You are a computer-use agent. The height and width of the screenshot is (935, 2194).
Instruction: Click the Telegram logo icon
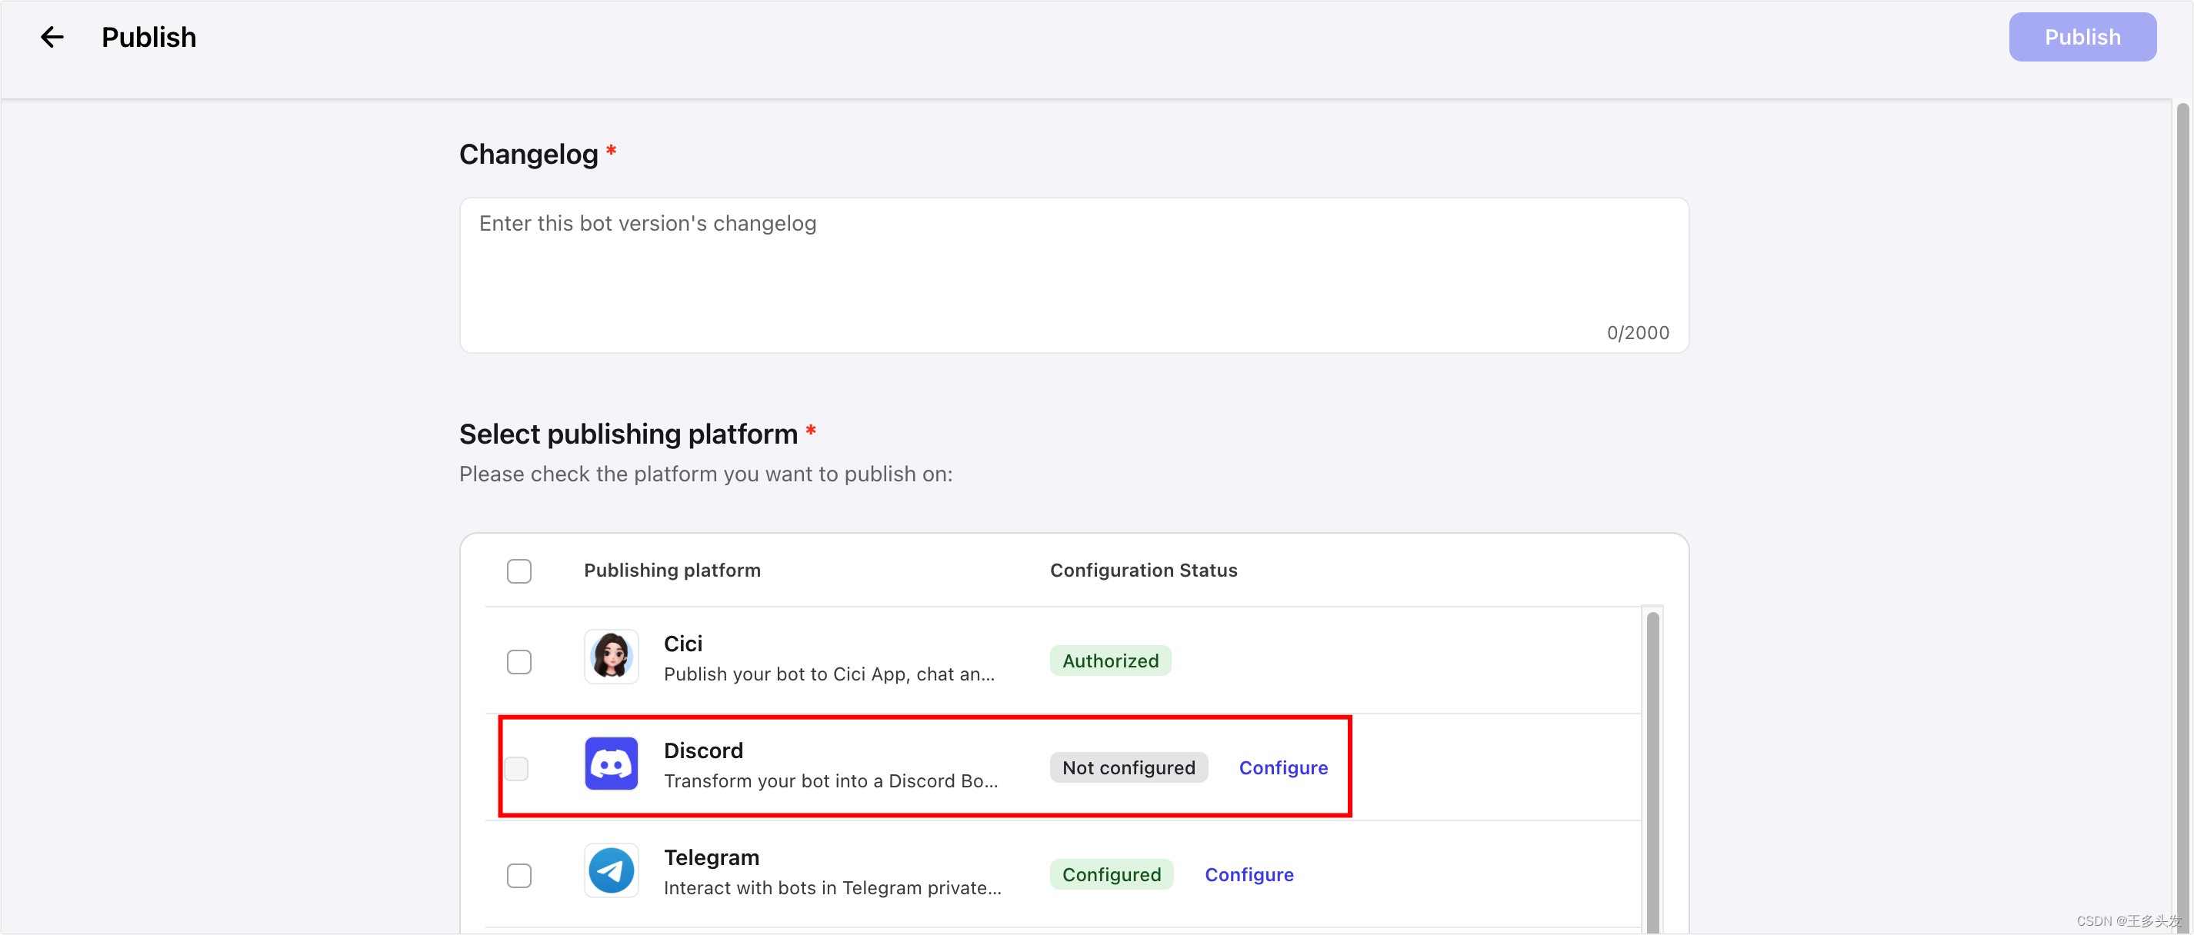point(611,870)
